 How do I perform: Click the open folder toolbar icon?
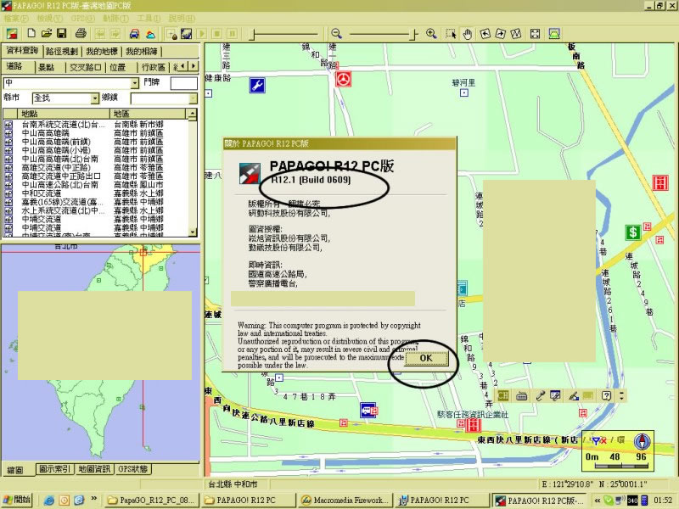coord(47,33)
